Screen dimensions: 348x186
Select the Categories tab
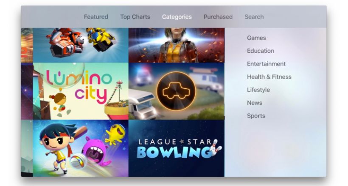pyautogui.click(x=177, y=17)
